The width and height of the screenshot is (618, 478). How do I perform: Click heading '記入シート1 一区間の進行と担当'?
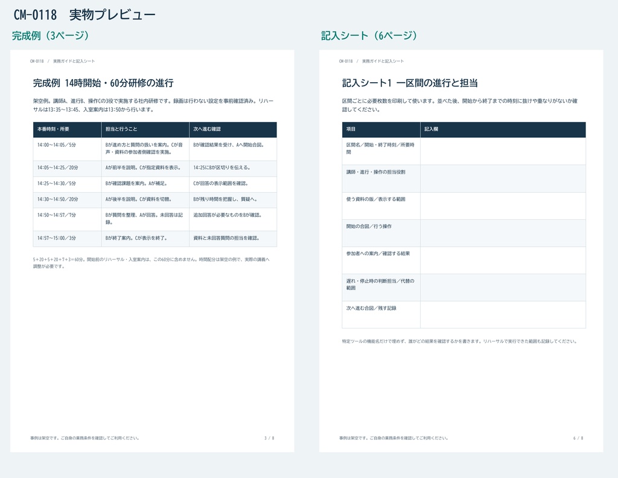pos(410,83)
